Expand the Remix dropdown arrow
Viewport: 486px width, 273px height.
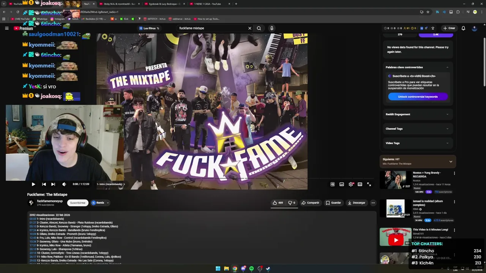pyautogui.click(x=107, y=203)
